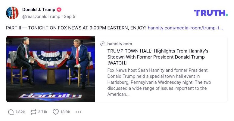Open the three-dot more options menu
Image resolution: width=234 pixels, height=121 pixels.
pyautogui.click(x=78, y=112)
